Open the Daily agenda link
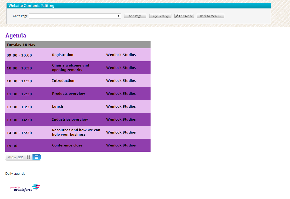The width and height of the screenshot is (290, 199). (15, 173)
